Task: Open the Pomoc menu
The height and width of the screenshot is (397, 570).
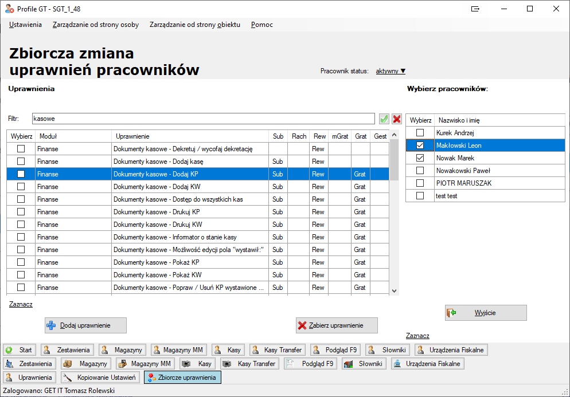Action: point(261,25)
